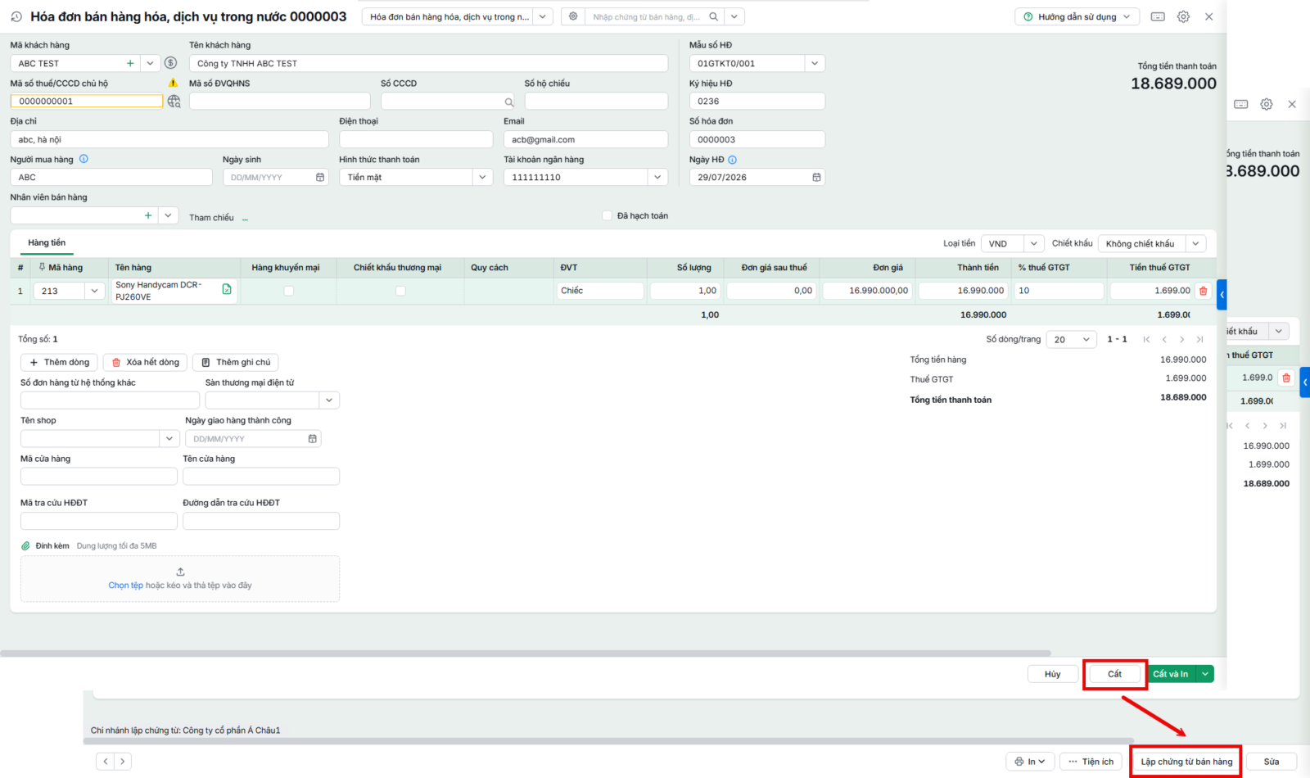Click the upload icon in attachment area
The height and width of the screenshot is (778, 1310).
tap(180, 572)
